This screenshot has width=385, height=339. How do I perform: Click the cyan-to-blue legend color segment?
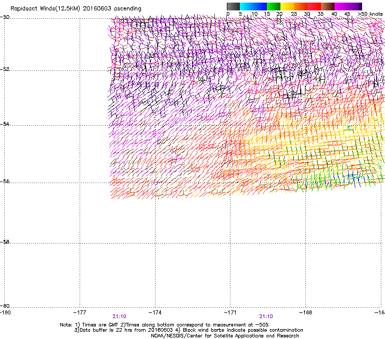coord(253,6)
